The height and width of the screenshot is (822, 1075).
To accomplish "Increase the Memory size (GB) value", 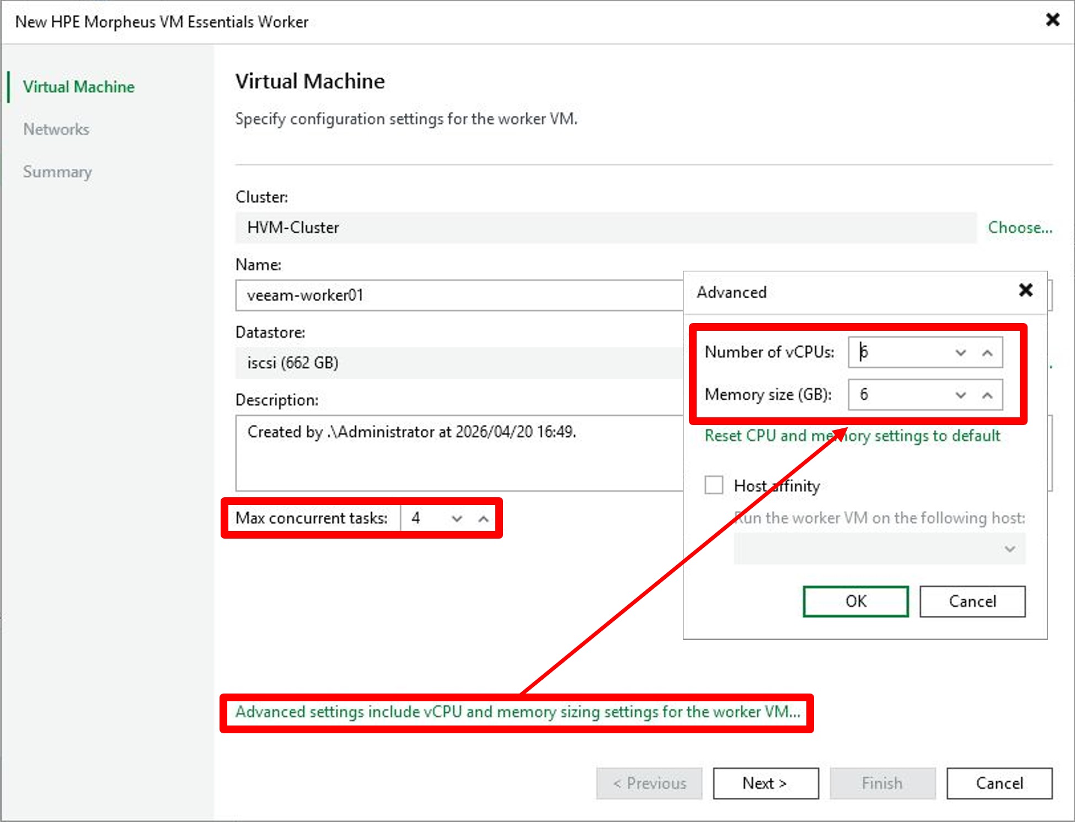I will (x=987, y=395).
